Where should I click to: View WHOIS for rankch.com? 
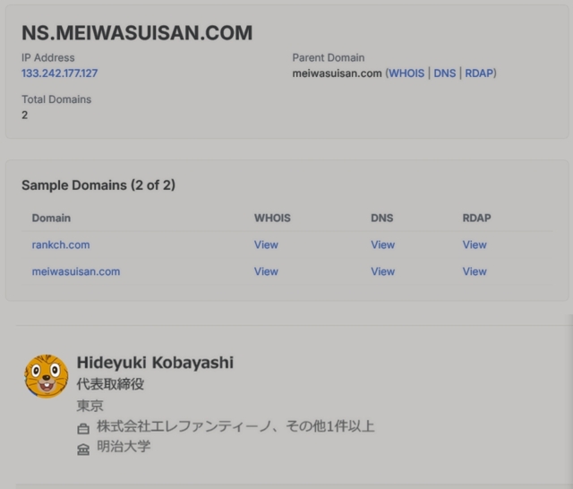pyautogui.click(x=266, y=244)
